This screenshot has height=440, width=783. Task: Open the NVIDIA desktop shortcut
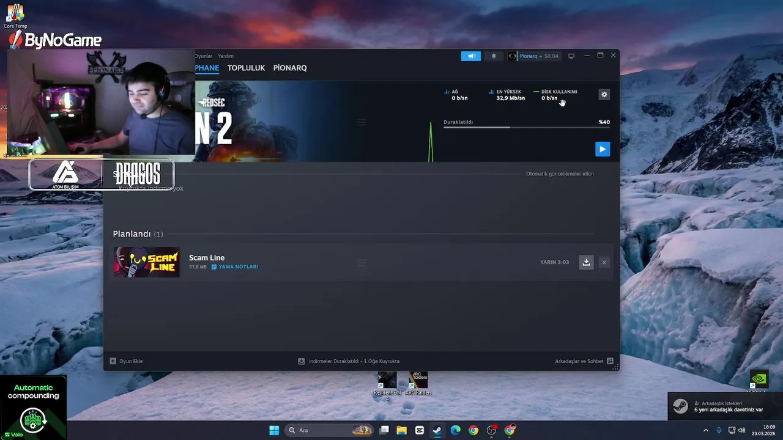[x=759, y=381]
